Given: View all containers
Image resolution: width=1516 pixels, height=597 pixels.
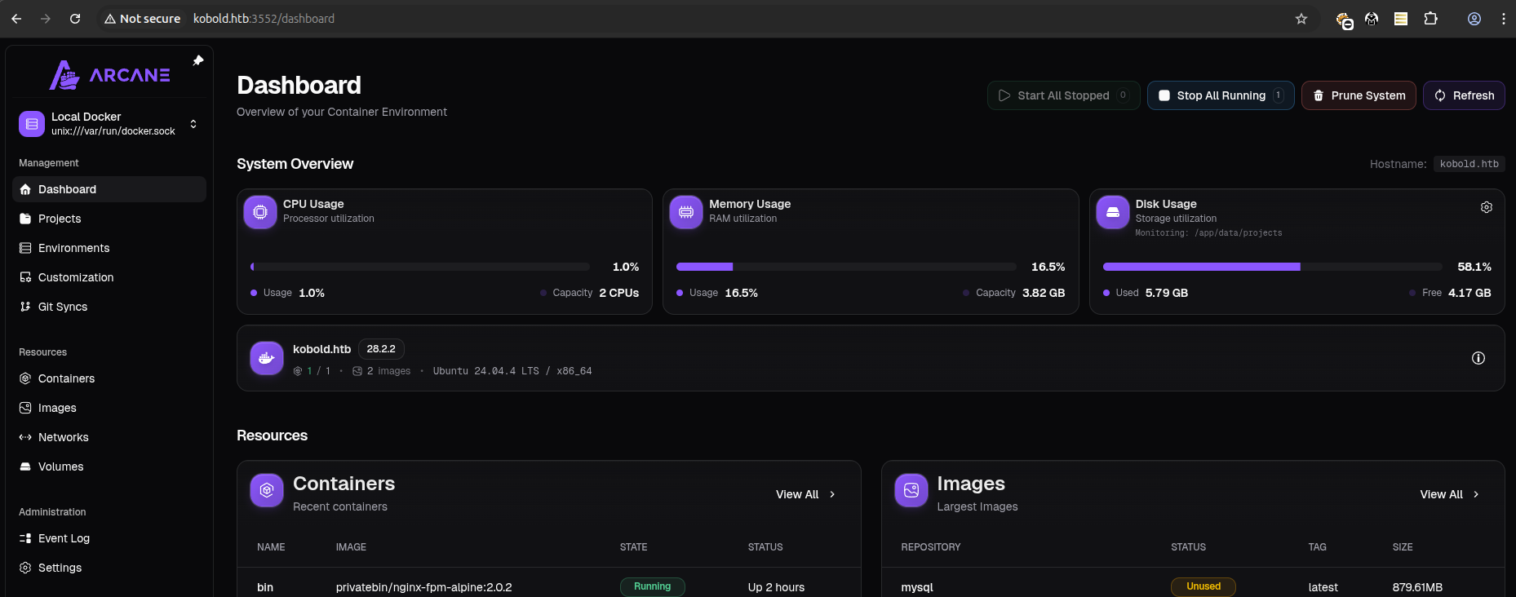Looking at the screenshot, I should tap(805, 494).
